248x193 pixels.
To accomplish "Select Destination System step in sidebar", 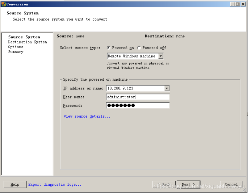I will coord(28,42).
